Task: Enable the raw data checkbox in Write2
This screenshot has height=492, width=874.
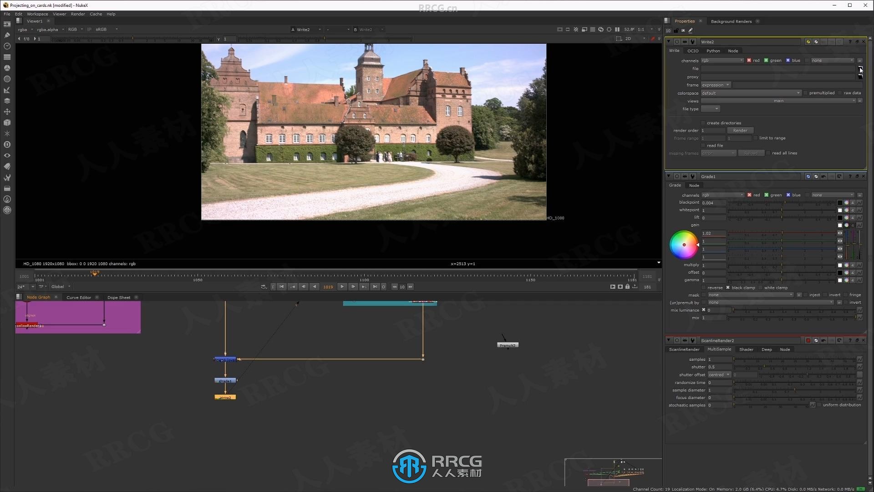Action: tap(840, 92)
